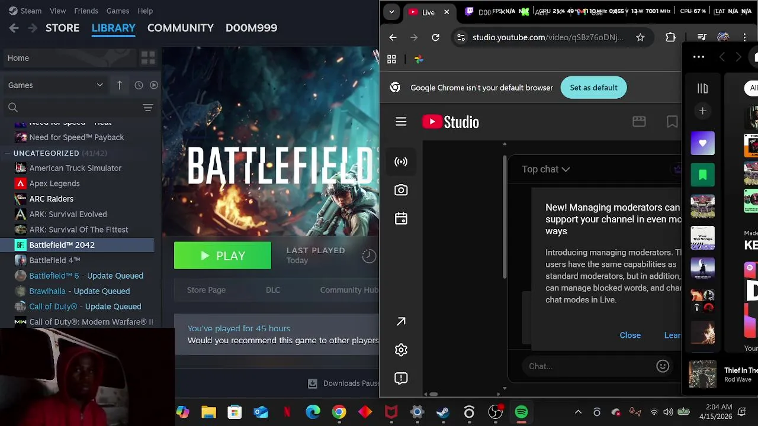Viewport: 758px width, 426px height.
Task: Show recent activity clock filter in Steam
Action: coord(139,85)
